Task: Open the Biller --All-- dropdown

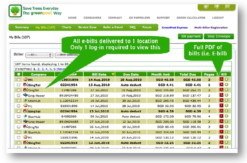Action: point(39,55)
